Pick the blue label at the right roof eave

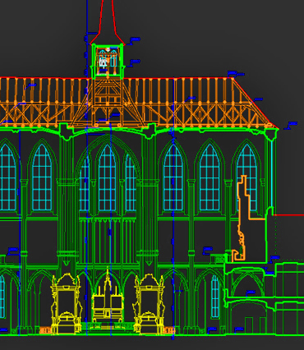(291, 125)
